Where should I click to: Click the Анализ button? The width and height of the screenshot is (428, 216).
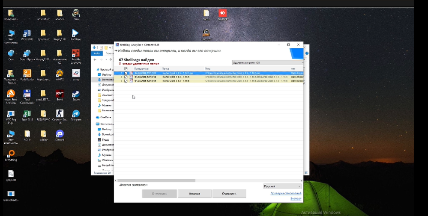(x=195, y=194)
